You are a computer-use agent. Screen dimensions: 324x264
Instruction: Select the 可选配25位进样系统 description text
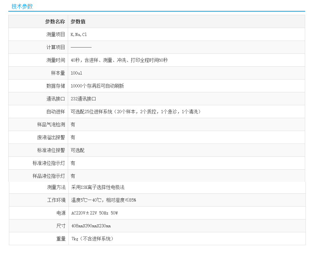136,112
